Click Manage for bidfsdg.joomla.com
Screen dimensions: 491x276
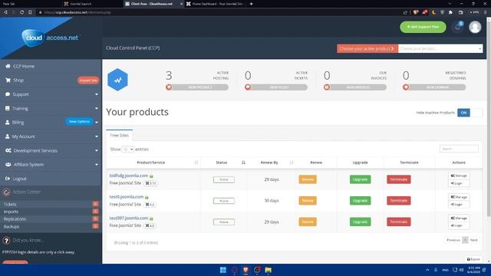(459, 176)
